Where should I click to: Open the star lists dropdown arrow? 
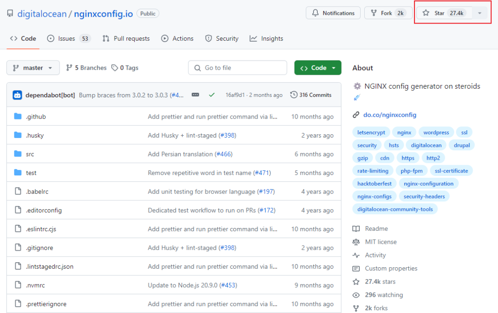[x=480, y=13]
